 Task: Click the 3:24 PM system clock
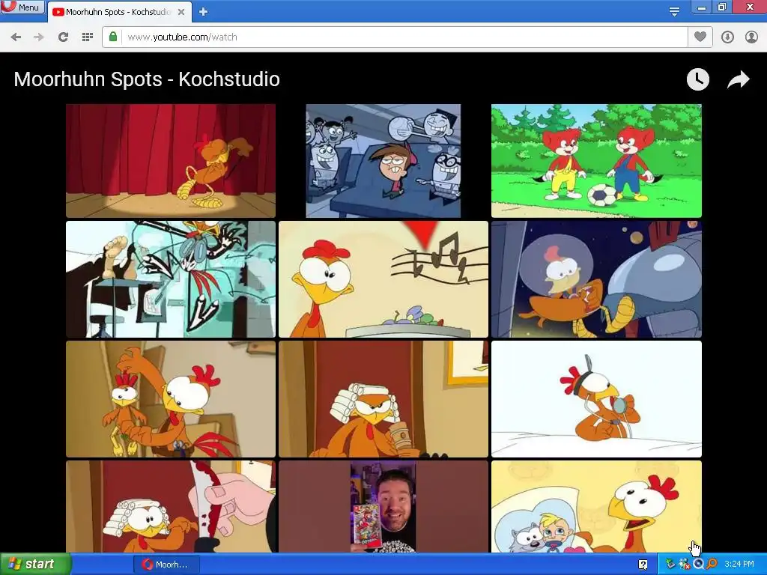(739, 565)
